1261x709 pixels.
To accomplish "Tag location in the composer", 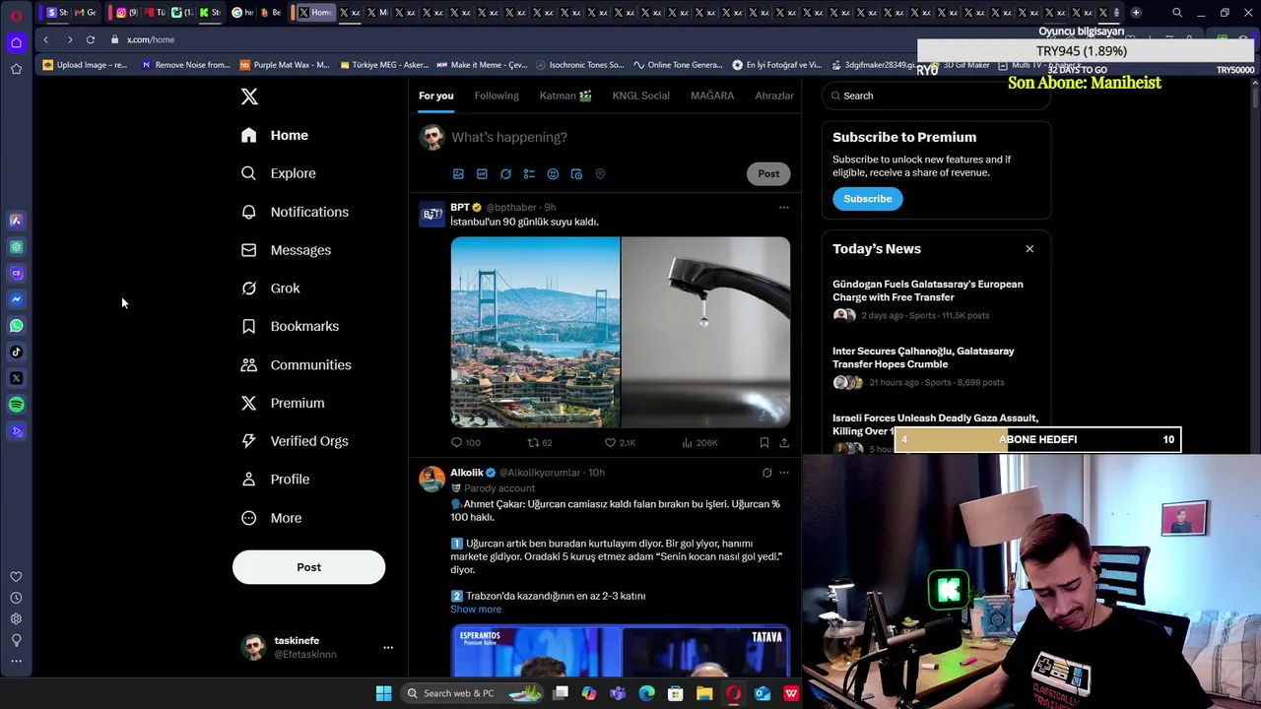I will 600,174.
